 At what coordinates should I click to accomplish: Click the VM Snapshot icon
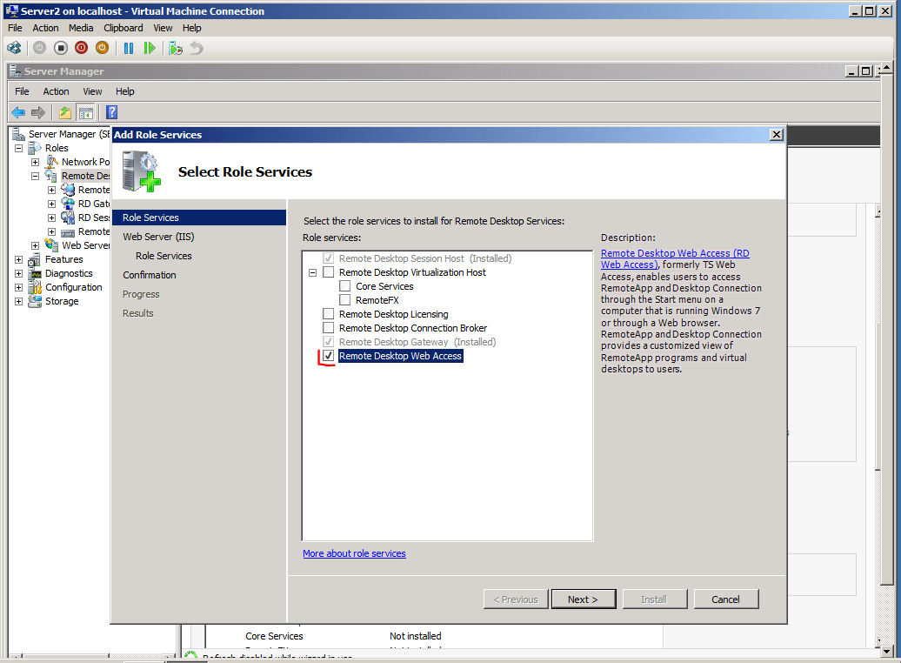point(176,49)
